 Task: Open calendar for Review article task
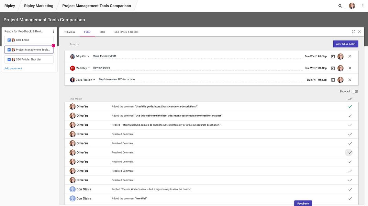pos(333,68)
